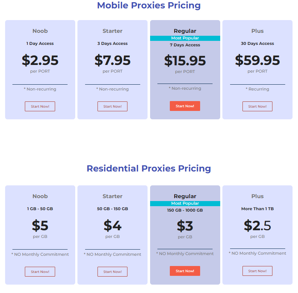
Task: Click the Recurring note on Mobile Plus card
Action: (257, 89)
